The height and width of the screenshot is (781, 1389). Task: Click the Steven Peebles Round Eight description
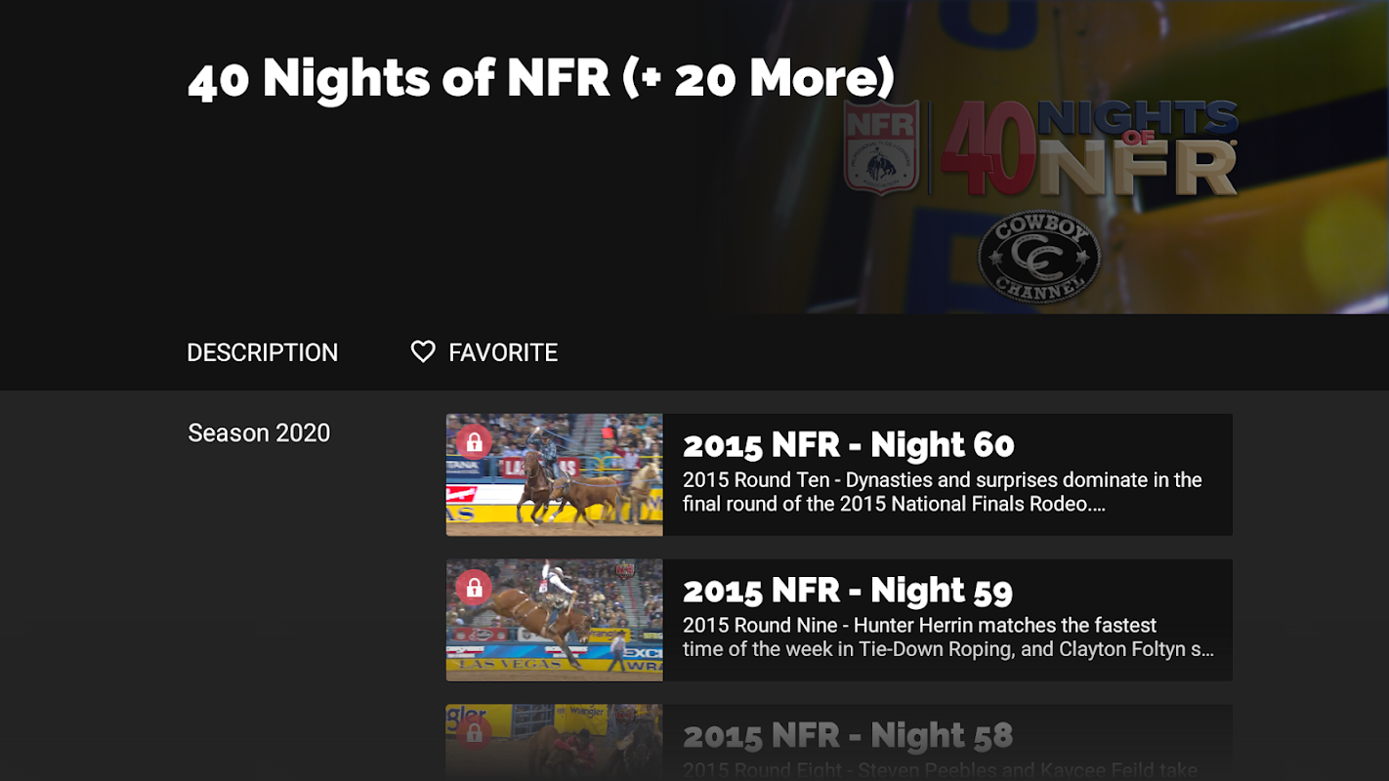click(940, 770)
